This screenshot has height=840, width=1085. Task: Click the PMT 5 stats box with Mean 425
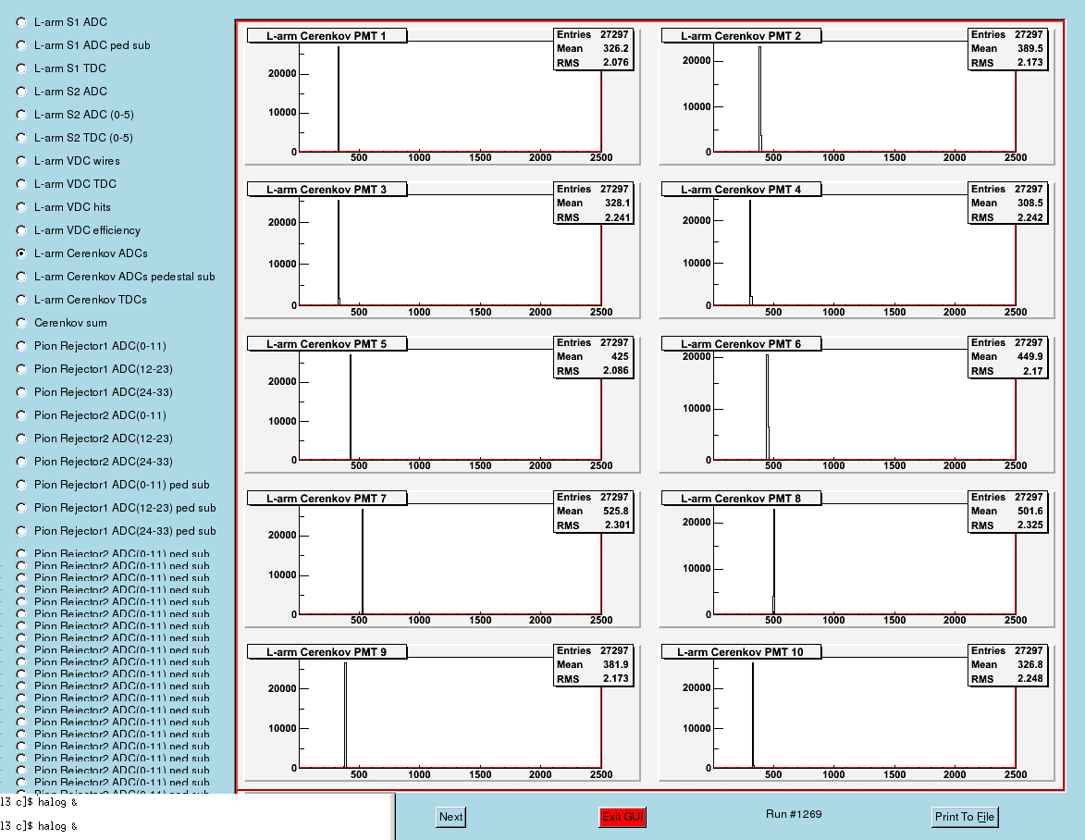[593, 357]
